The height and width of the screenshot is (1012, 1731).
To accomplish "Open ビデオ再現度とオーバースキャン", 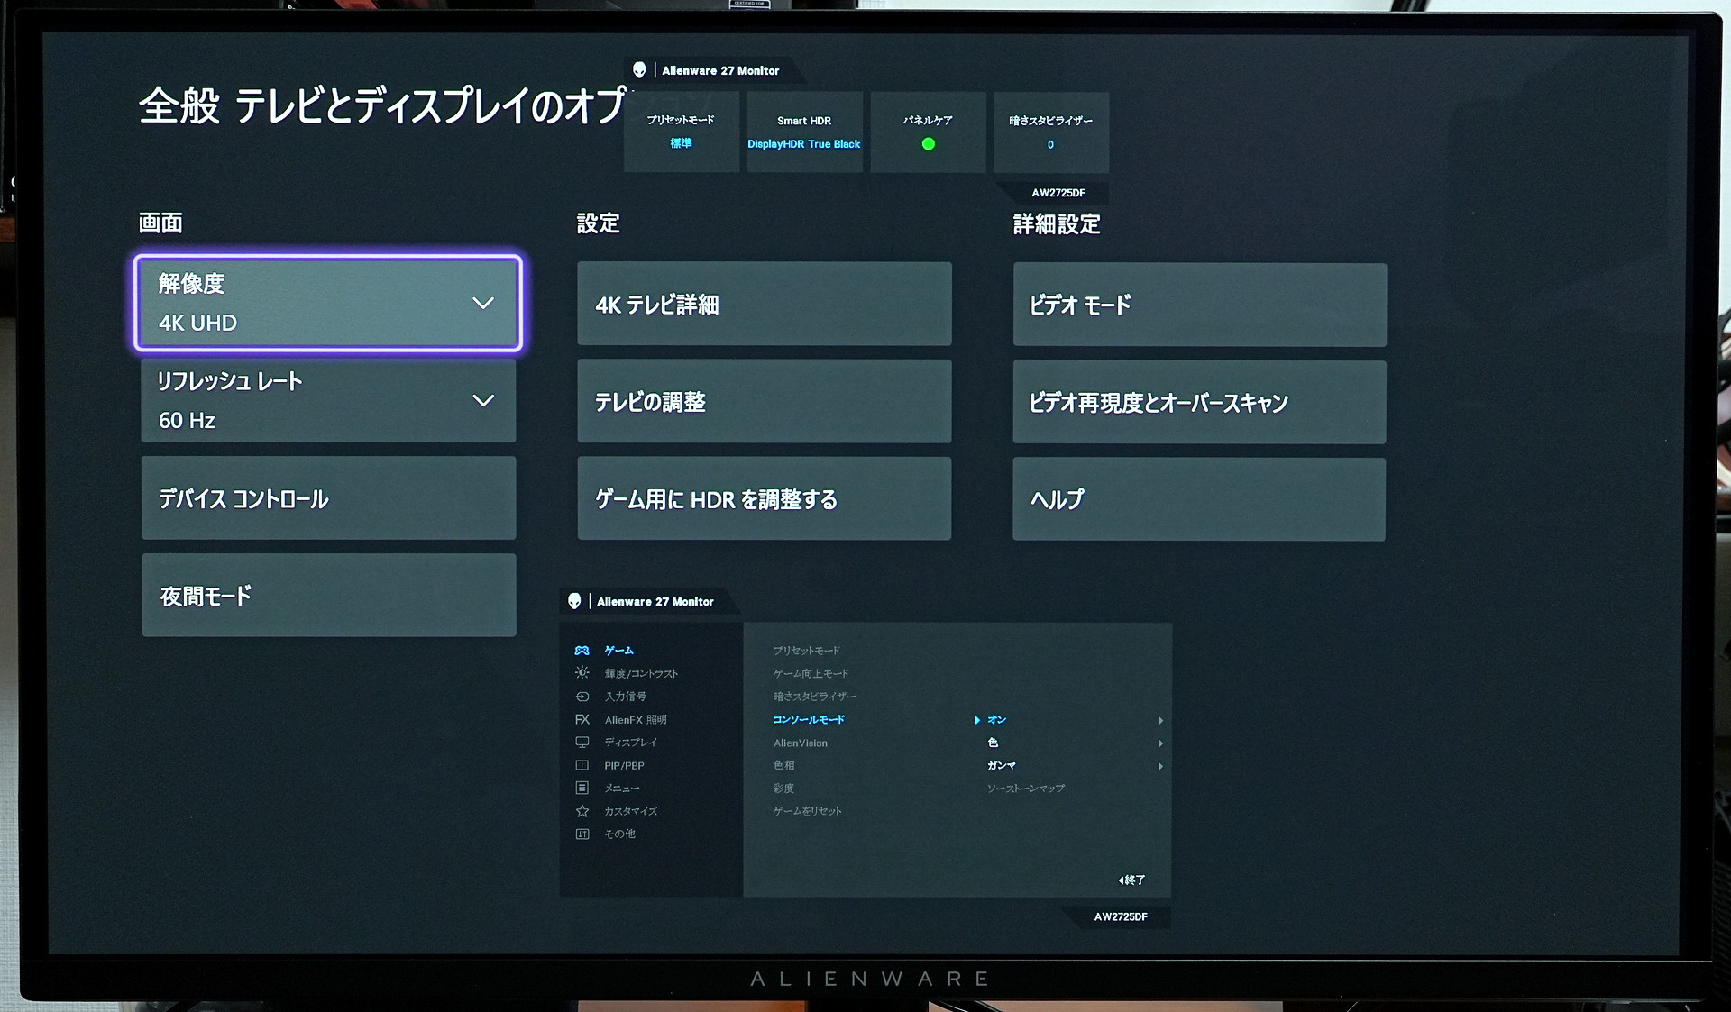I will (x=1199, y=403).
